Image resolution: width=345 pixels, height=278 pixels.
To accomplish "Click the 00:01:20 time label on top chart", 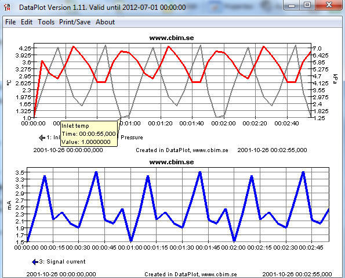I will point(160,124).
